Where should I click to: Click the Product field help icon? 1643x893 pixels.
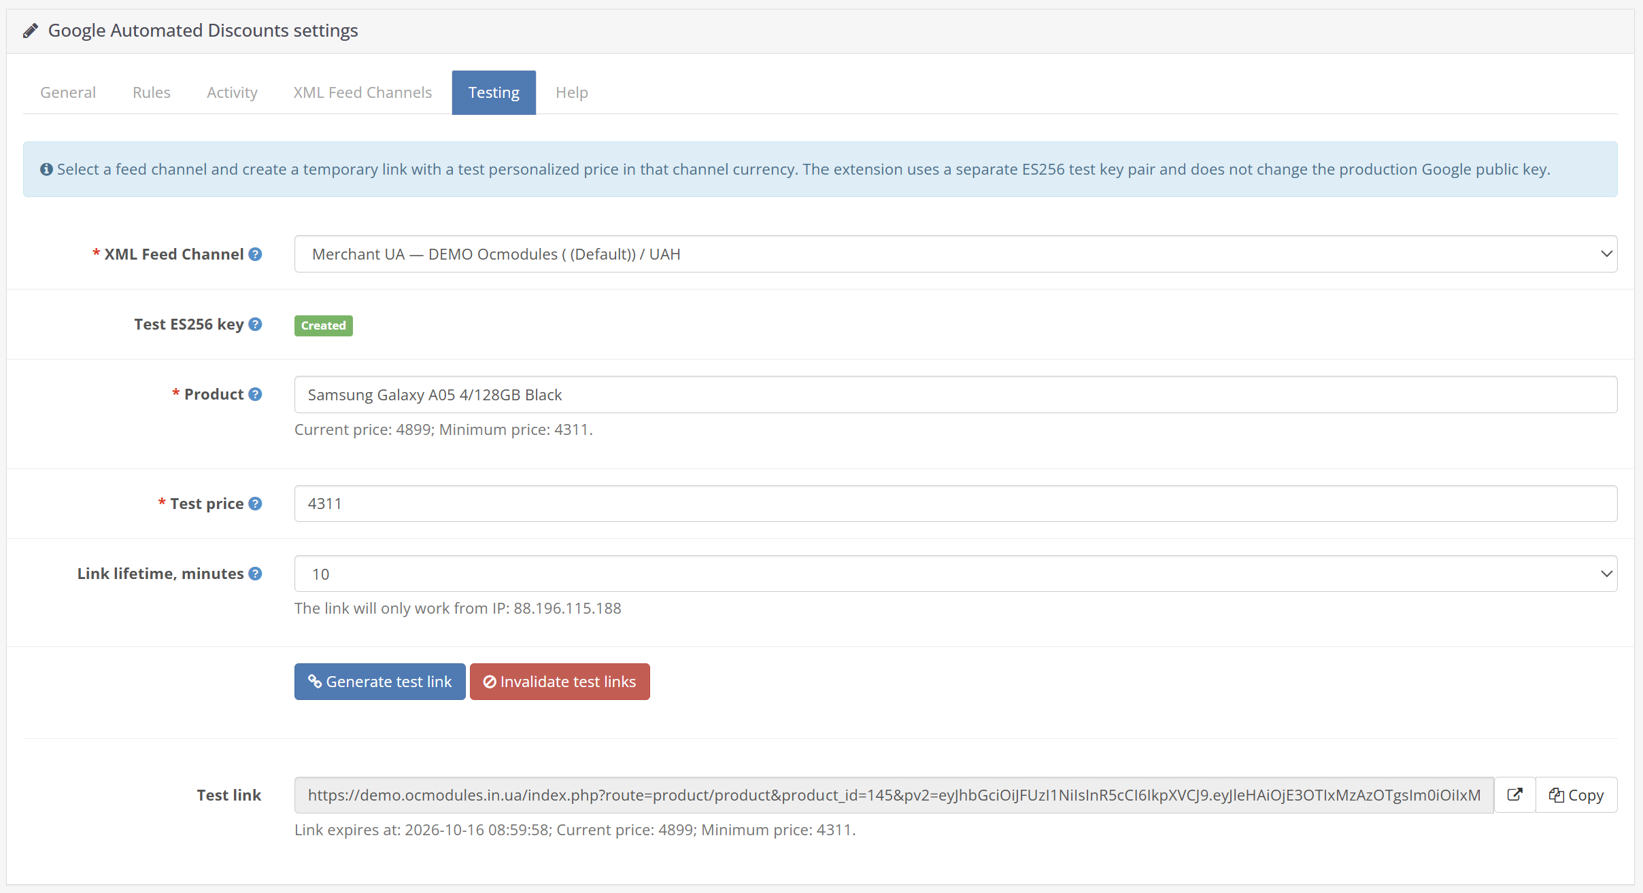[255, 394]
